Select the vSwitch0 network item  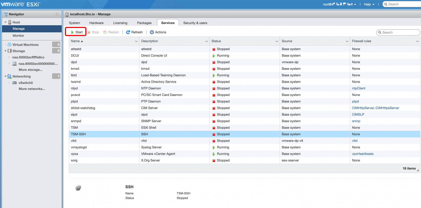click(x=26, y=83)
